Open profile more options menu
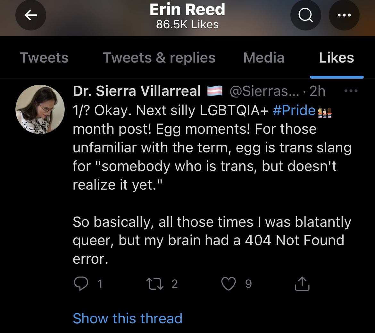 click(344, 15)
